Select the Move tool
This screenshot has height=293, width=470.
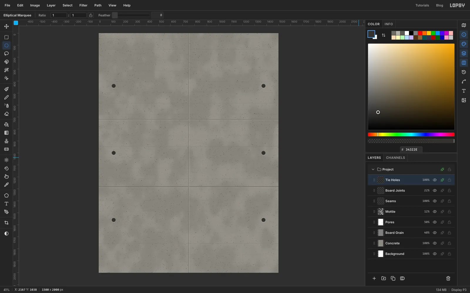pos(6,26)
